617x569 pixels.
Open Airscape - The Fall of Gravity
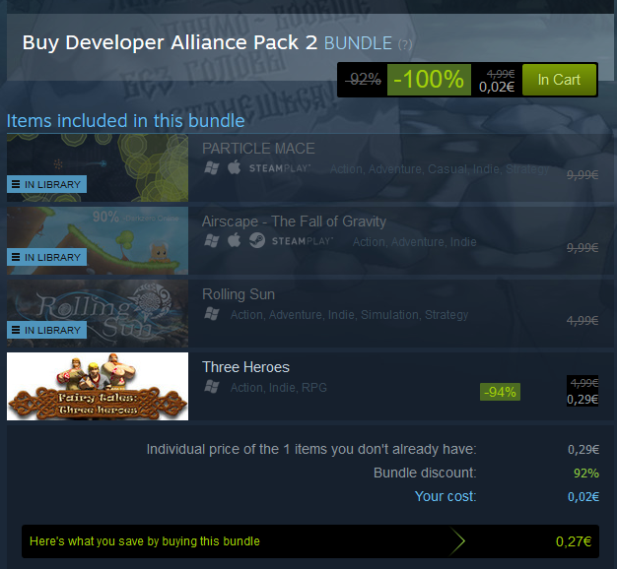[294, 221]
